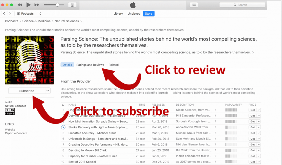
Task: Get the Stroke Recovery with Light episode
Action: point(253,127)
